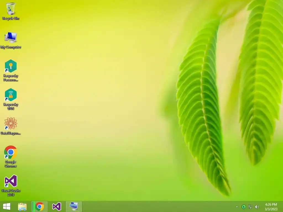Click the Visual Studio 2013 label text
The width and height of the screenshot is (283, 212).
click(11, 192)
